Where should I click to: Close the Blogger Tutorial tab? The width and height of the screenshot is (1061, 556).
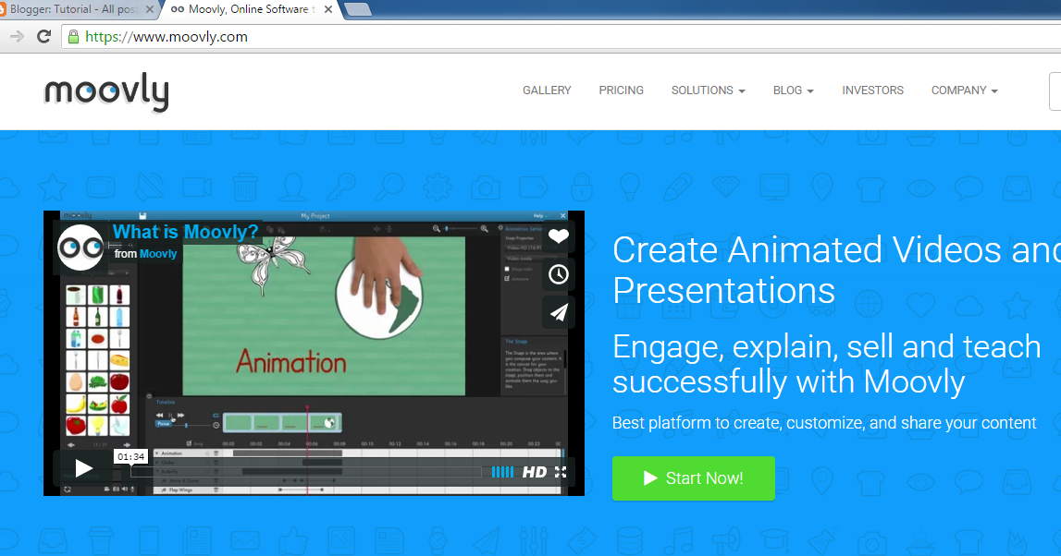tap(150, 9)
